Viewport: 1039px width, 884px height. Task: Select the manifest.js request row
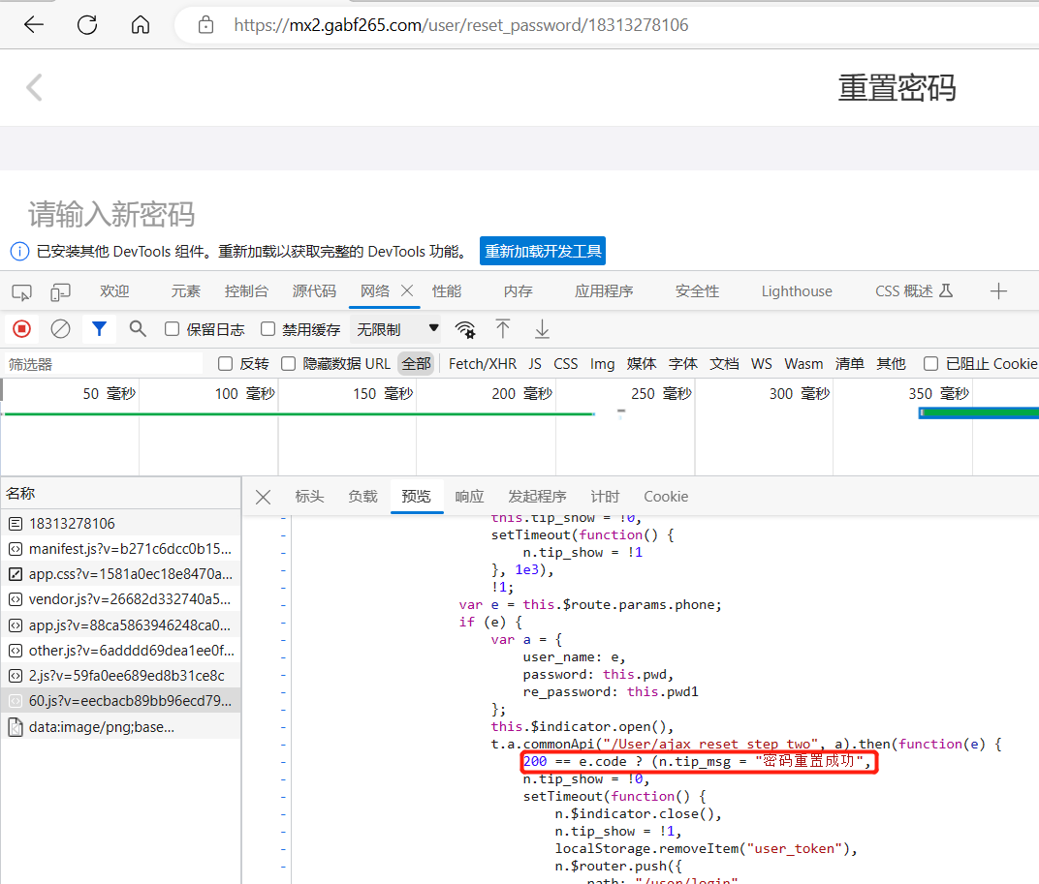tap(120, 549)
